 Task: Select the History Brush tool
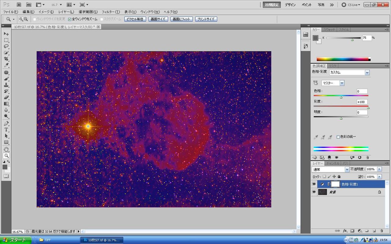click(6, 91)
